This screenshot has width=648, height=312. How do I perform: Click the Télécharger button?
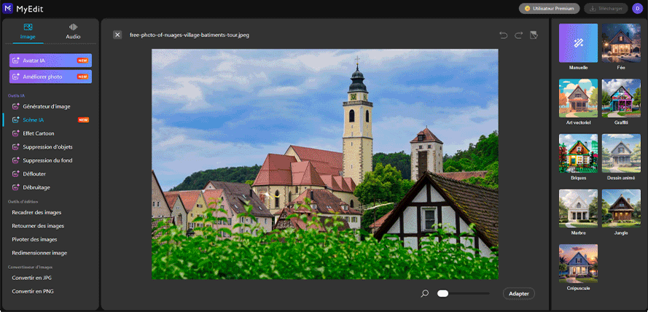[x=606, y=9]
